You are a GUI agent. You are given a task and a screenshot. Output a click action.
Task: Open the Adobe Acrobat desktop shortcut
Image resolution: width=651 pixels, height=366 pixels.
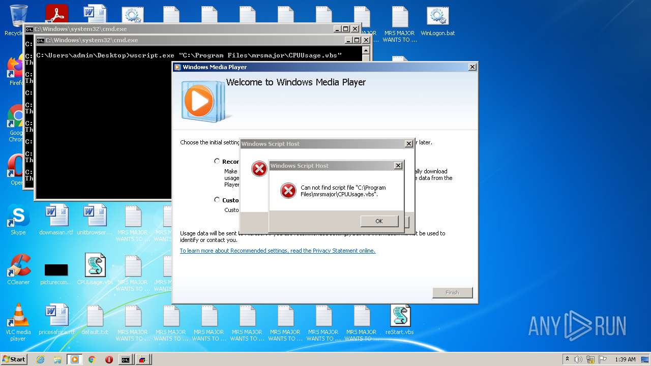56,14
